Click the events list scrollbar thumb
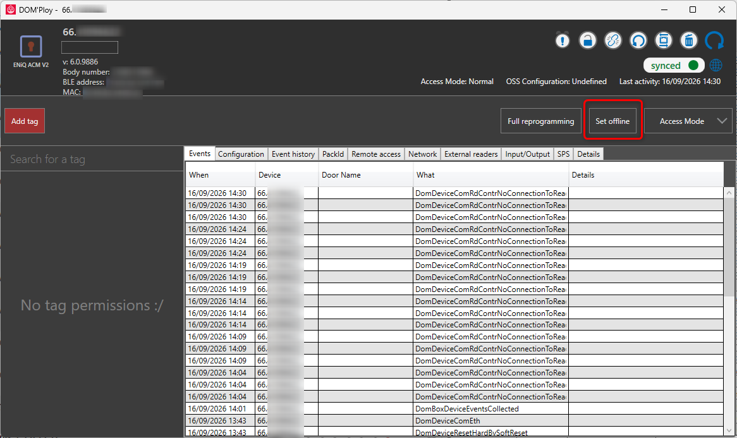Screen dimensions: 737x438 [x=729, y=246]
